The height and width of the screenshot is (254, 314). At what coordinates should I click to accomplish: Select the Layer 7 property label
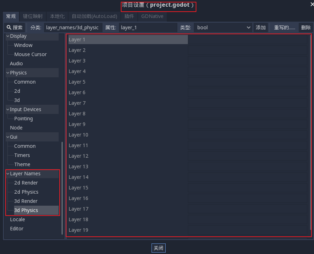(x=77, y=103)
